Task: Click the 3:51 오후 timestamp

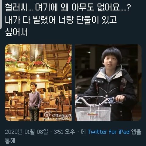Action: [x=64, y=132]
